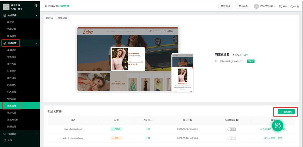Click the domain cell videotest.giiimall.com

(73, 138)
